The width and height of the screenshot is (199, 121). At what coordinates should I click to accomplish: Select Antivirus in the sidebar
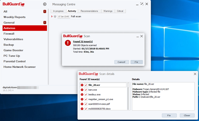[25, 28]
